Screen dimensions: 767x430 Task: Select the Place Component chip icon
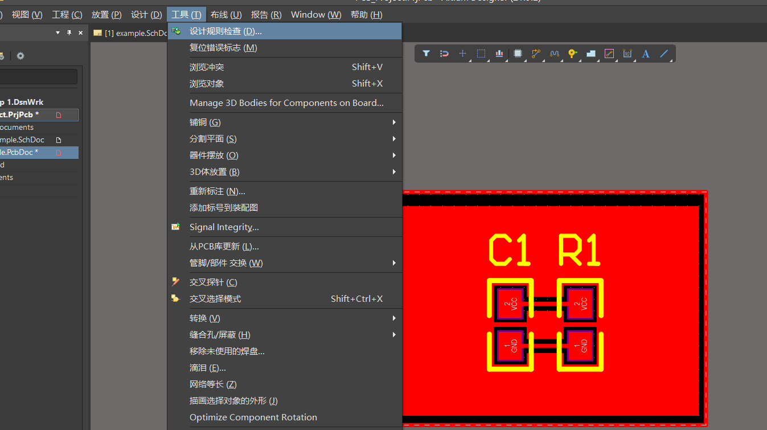(518, 54)
